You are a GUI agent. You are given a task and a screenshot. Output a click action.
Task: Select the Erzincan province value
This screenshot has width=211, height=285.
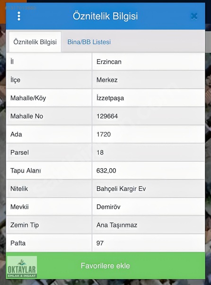109,62
